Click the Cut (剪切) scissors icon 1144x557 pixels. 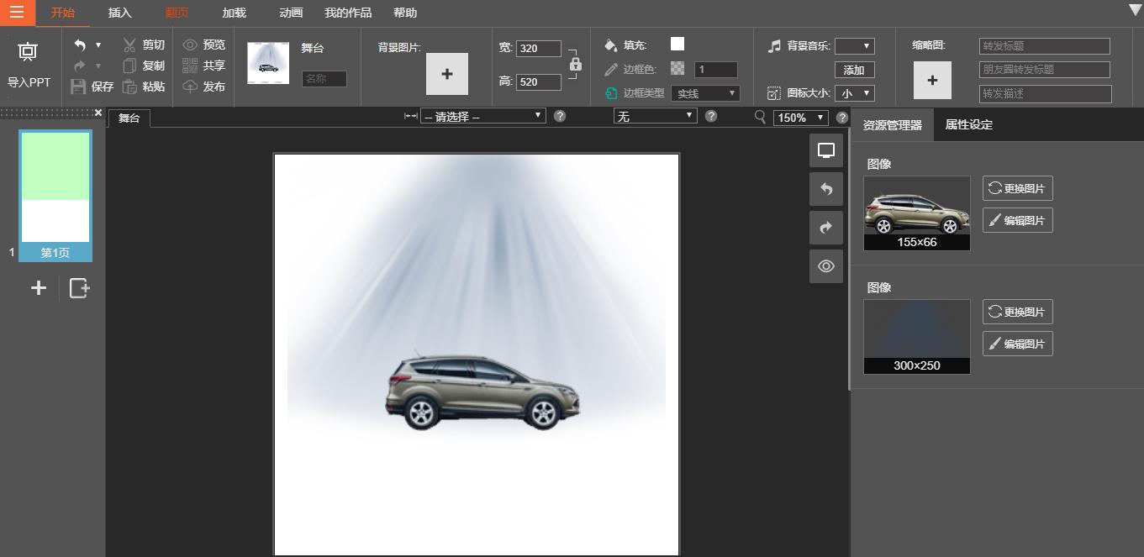129,45
